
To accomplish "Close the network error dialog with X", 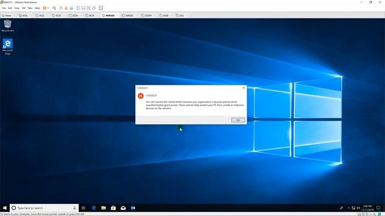I will 244,88.
